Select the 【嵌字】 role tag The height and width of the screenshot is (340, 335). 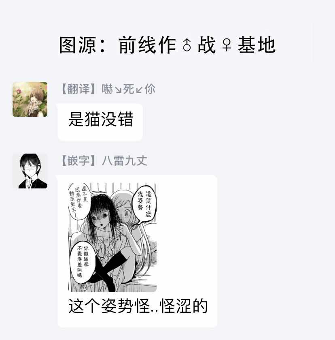click(78, 160)
